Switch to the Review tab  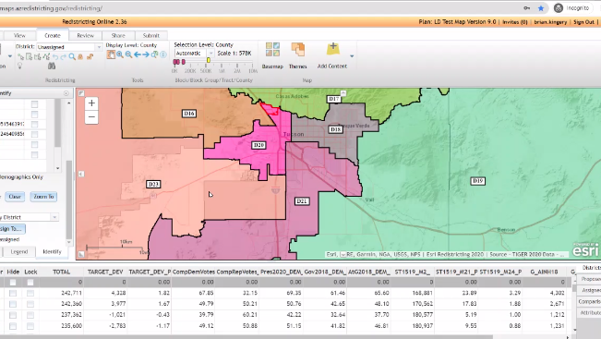click(85, 35)
